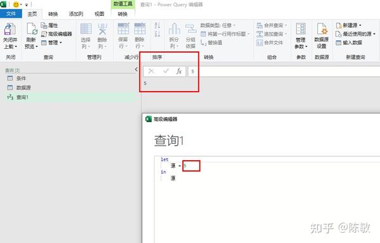Click the formula bar input field
This screenshot has height=243, width=380.
pos(284,72)
